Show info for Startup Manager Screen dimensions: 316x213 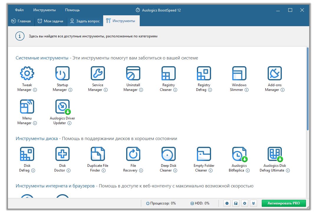pyautogui.click(x=70, y=90)
